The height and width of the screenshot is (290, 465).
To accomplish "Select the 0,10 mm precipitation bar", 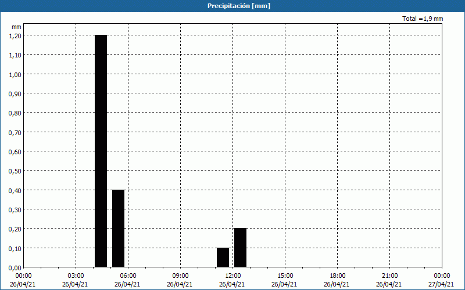I will [x=223, y=258].
